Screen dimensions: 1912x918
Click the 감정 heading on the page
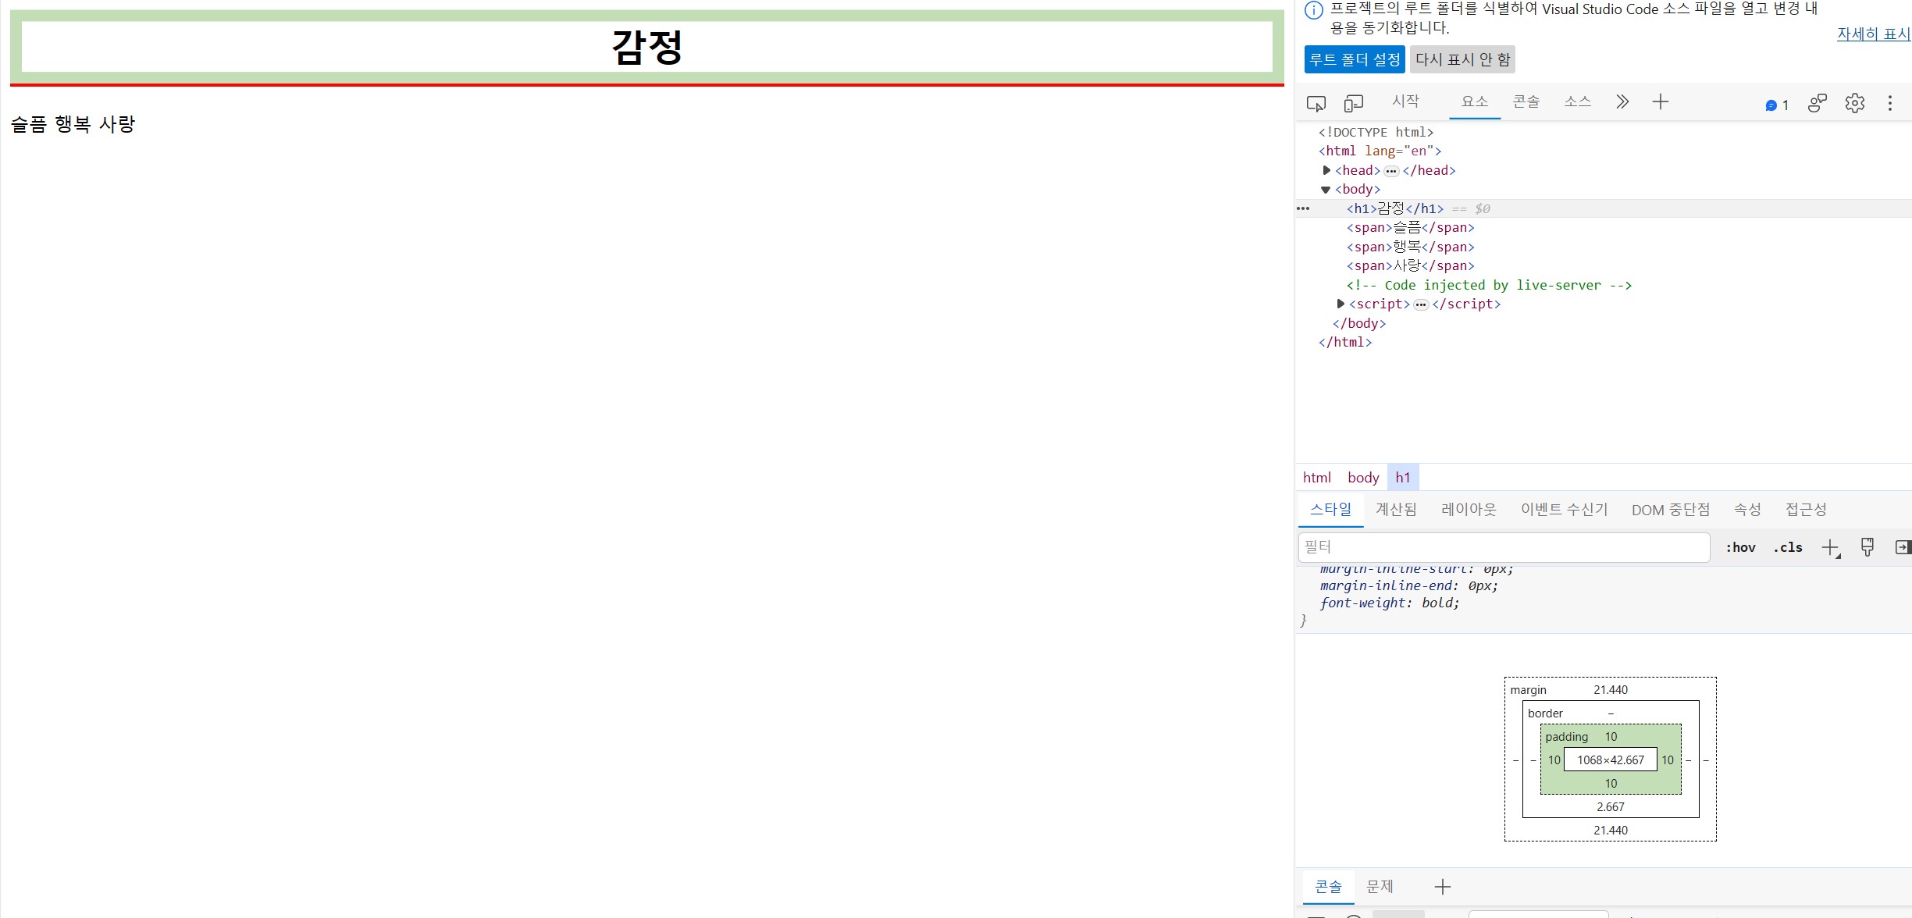point(647,47)
